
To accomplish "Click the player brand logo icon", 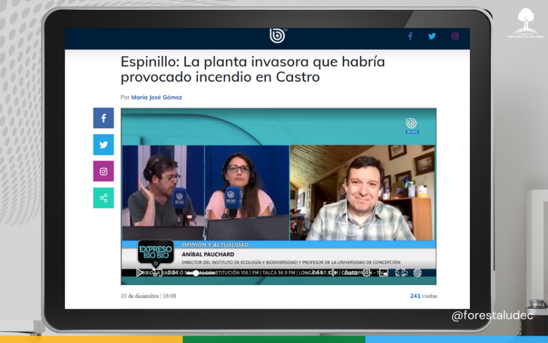I will point(417,273).
